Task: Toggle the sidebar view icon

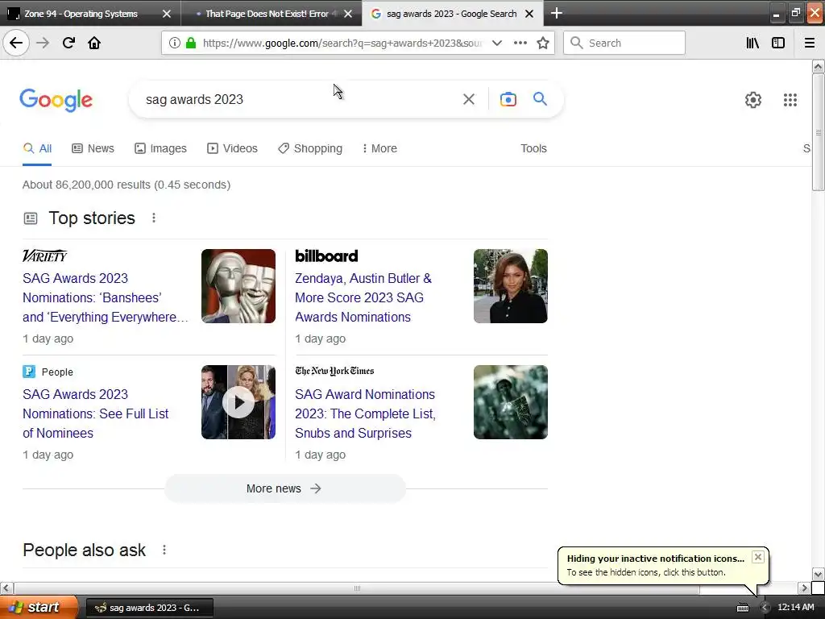Action: click(x=778, y=44)
